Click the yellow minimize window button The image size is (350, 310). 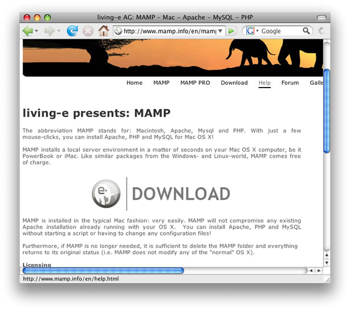37,18
